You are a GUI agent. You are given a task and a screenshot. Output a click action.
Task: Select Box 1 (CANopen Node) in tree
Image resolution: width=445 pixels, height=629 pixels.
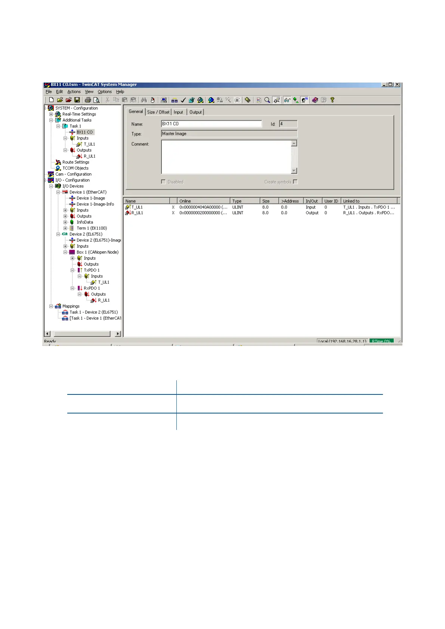pyautogui.click(x=97, y=252)
